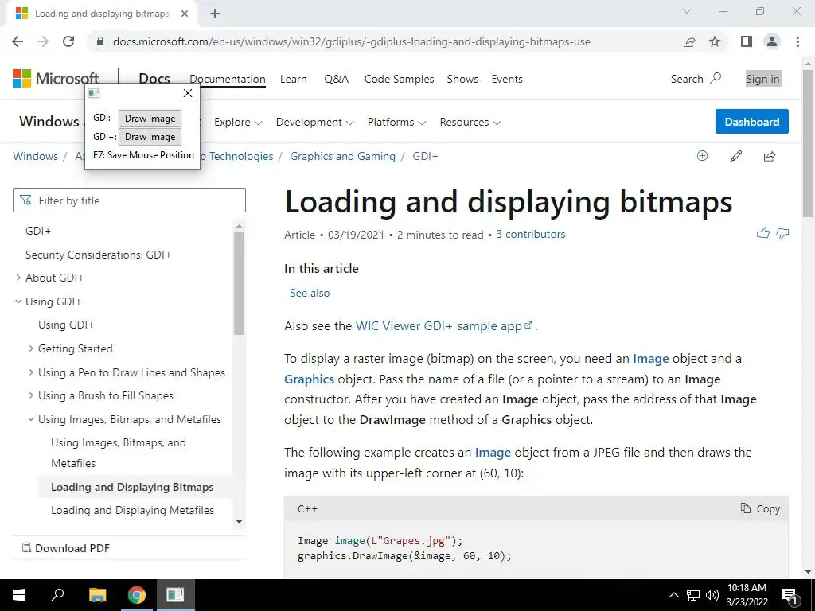
Task: Open Windows taskbar search
Action: click(x=57, y=594)
